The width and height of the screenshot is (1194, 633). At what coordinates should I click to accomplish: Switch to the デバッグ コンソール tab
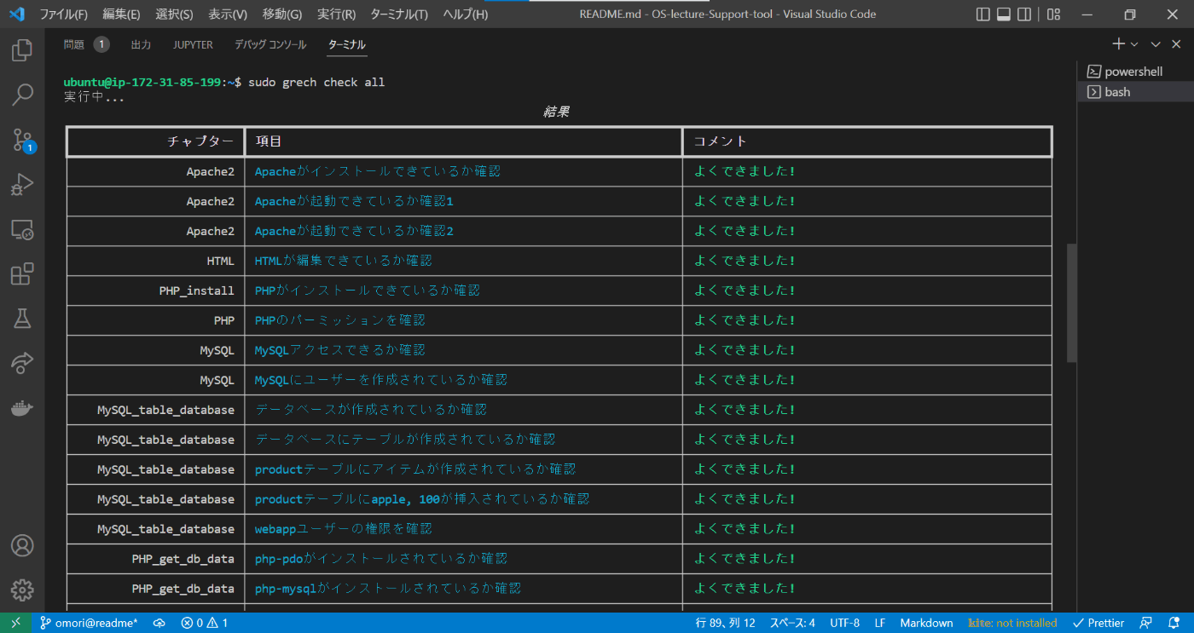(x=270, y=44)
